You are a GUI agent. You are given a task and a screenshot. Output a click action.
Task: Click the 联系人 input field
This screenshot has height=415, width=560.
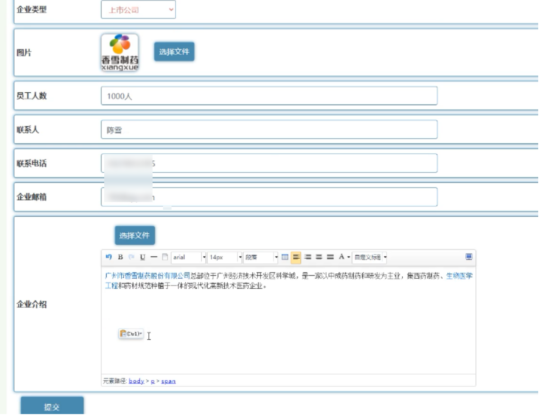269,129
